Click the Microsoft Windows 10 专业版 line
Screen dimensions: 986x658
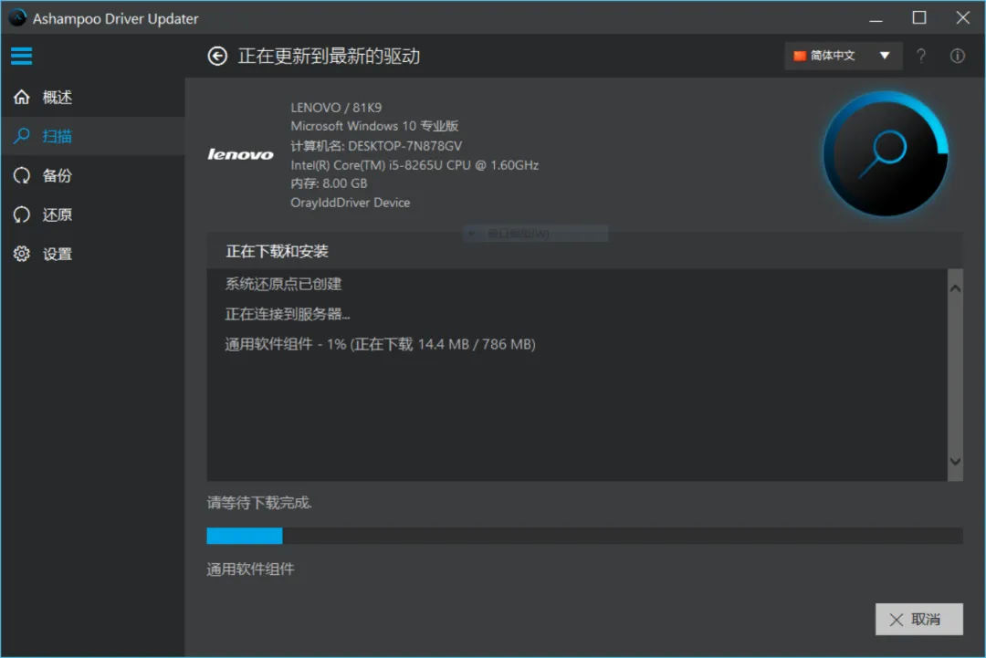point(374,126)
